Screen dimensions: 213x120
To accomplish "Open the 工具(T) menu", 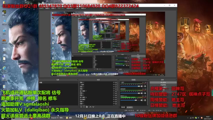I will pyautogui.click(x=77, y=9).
